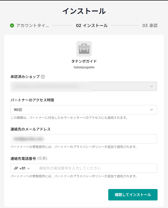
Task: Click the 連絡先電話番号 (任意) label
Action: click(29, 158)
